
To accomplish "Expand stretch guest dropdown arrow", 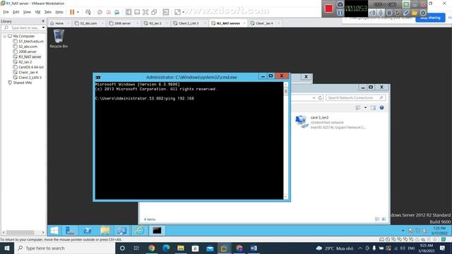I will [184, 12].
